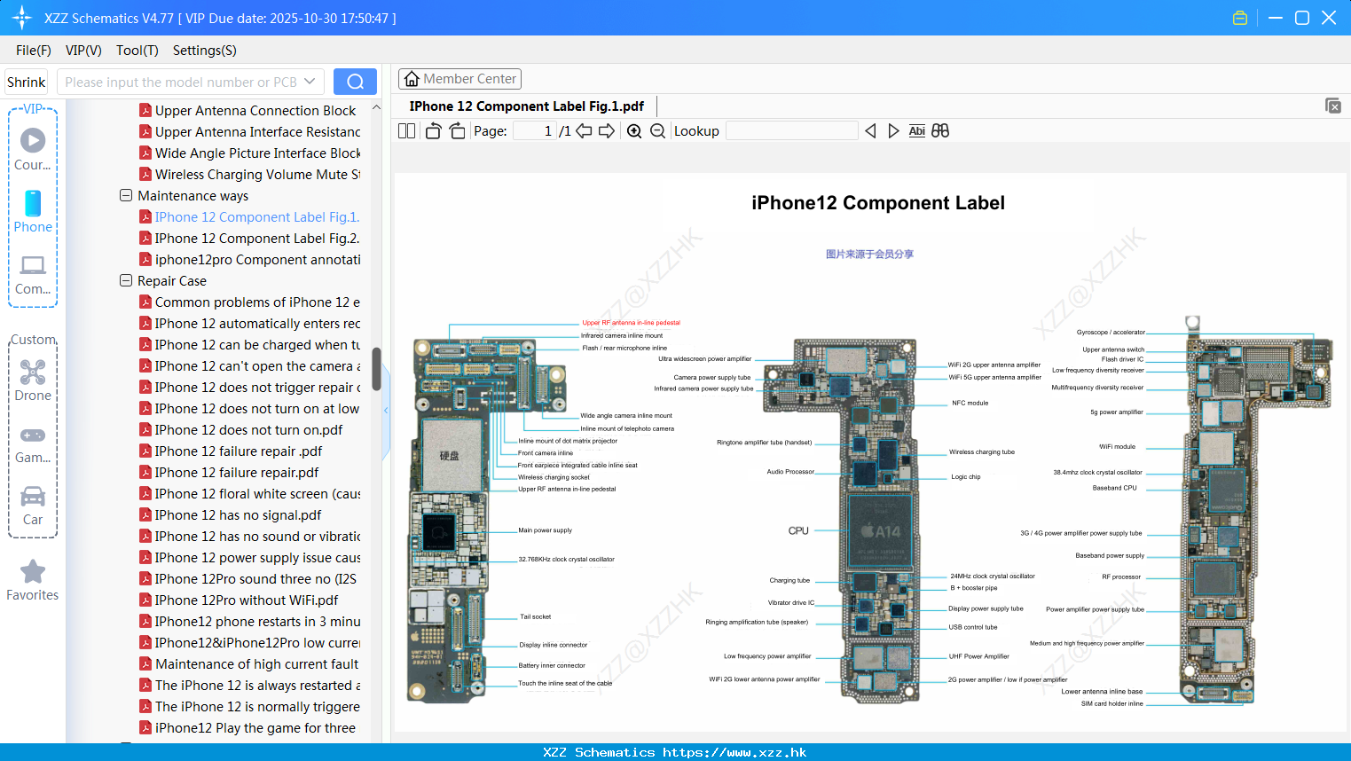Rotate the PDF counterclockwise
The height and width of the screenshot is (761, 1351).
tap(433, 131)
